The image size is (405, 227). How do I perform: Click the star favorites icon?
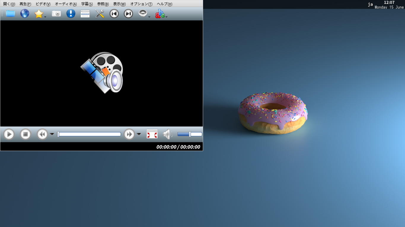point(39,14)
